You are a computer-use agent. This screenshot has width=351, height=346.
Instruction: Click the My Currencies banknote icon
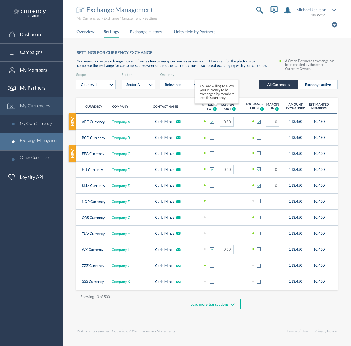(x=12, y=106)
